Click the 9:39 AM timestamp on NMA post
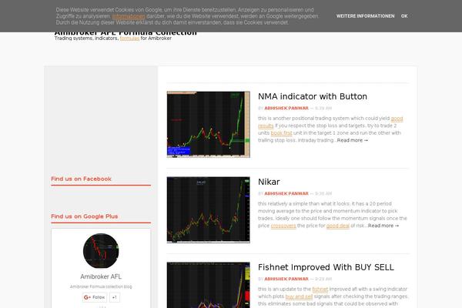 tap(323, 108)
